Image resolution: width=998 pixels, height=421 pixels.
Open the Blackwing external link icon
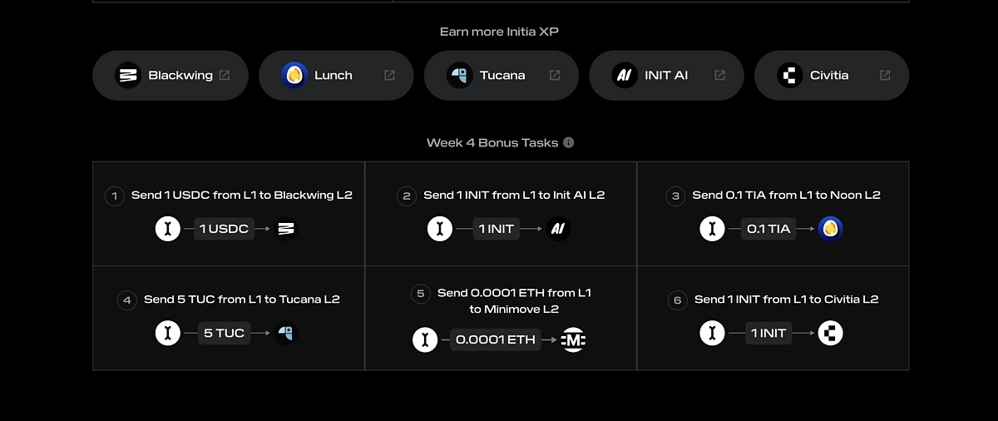[x=225, y=75]
